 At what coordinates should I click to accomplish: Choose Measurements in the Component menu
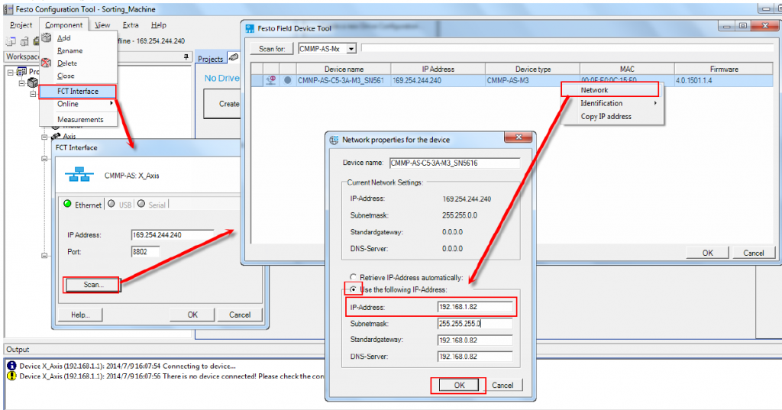click(x=79, y=120)
